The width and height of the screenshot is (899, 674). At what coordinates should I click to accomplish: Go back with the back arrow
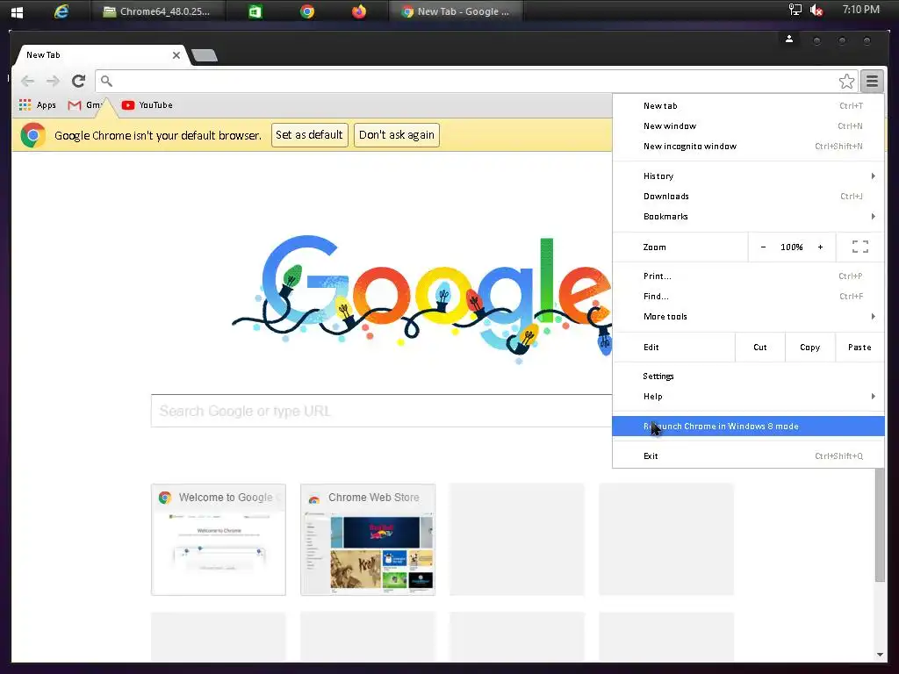[x=27, y=81]
